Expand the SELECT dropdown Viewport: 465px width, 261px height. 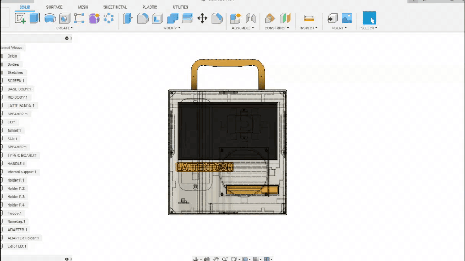(x=369, y=28)
